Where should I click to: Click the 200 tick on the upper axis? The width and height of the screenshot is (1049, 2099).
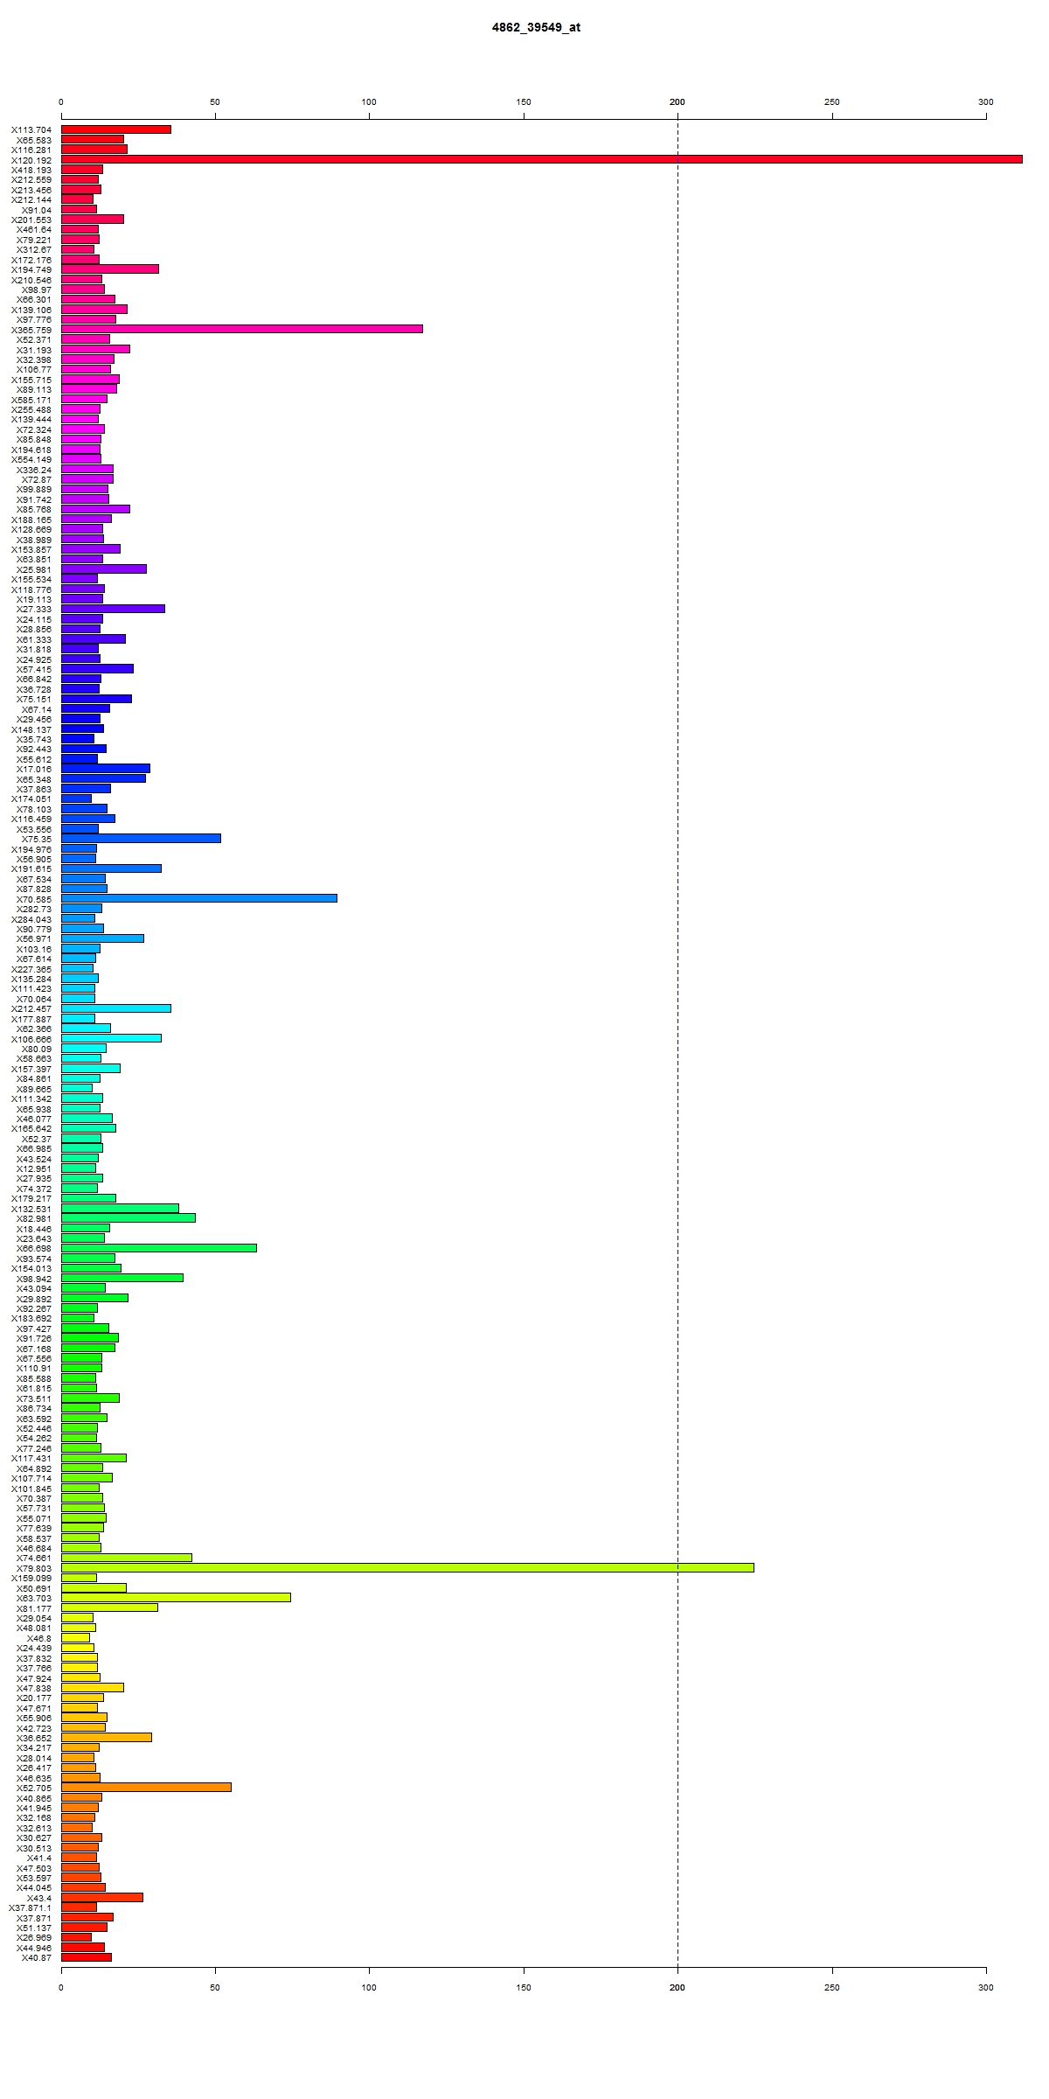coord(677,102)
